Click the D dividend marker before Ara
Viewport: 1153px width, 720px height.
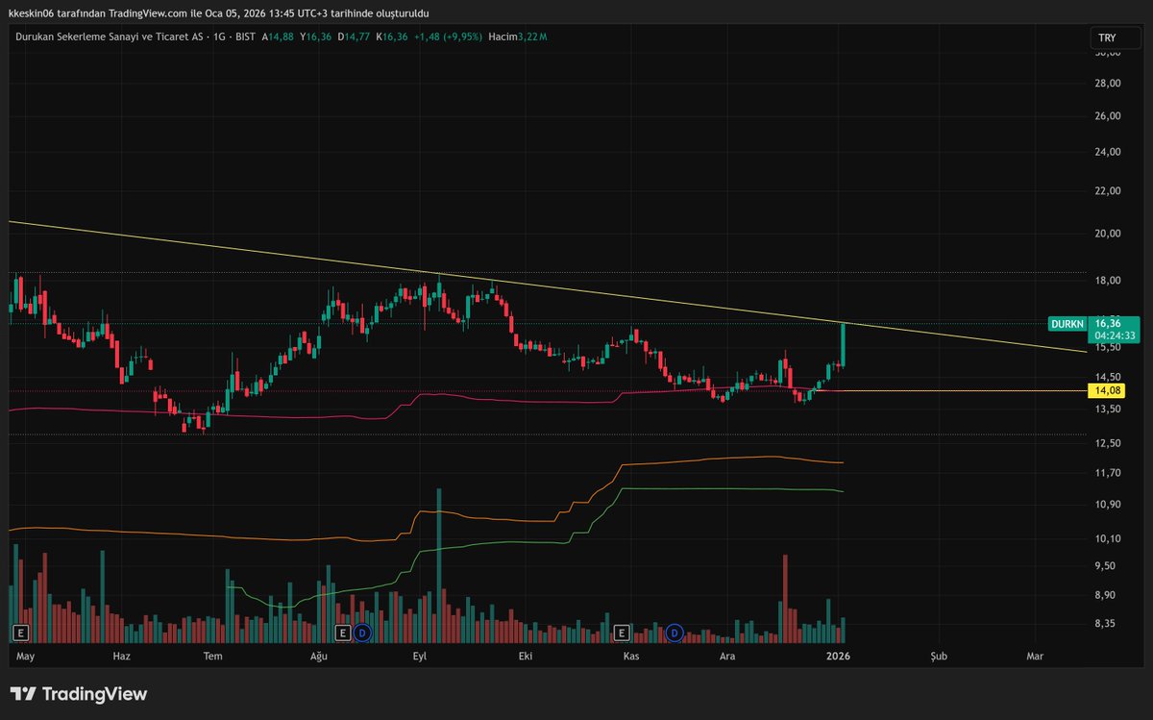pyautogui.click(x=675, y=633)
